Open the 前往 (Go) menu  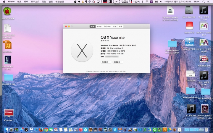[x=44, y=2]
